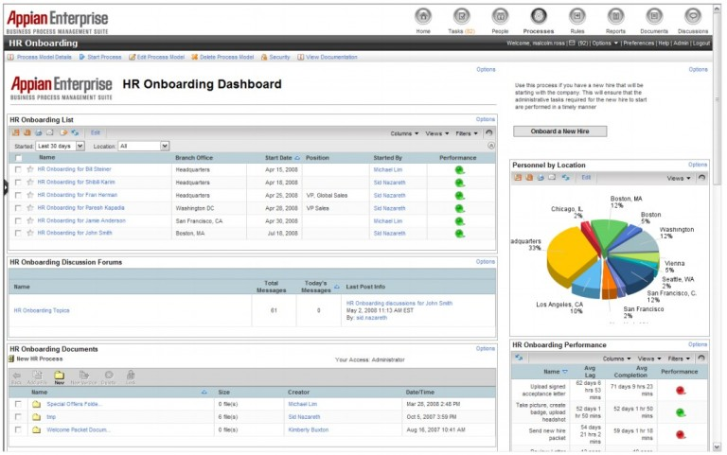Click Start Process menu item
The image size is (727, 455).
pos(100,57)
